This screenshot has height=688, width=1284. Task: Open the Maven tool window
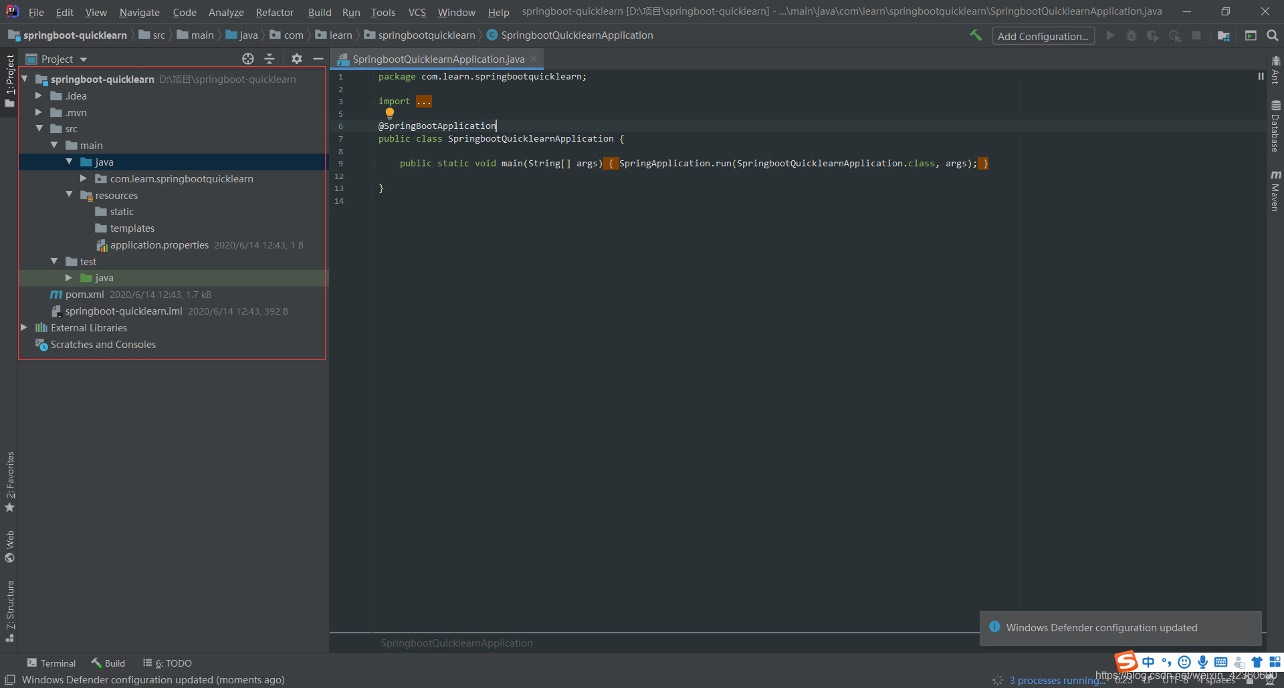coord(1275,191)
